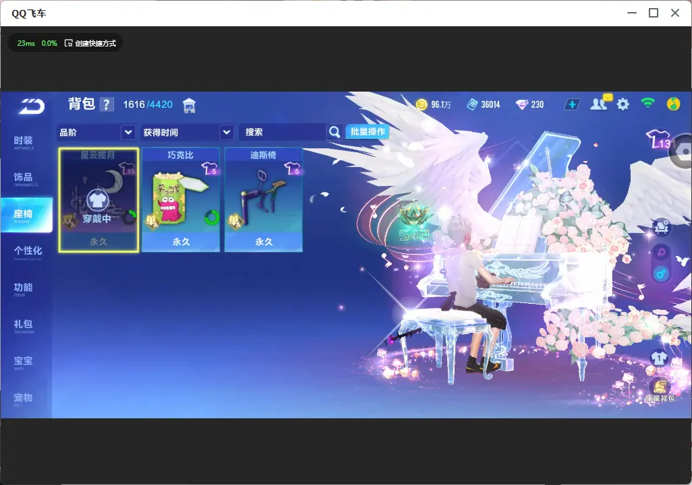Click the back logo button beside 背包
Viewport: 692px width, 485px height.
tap(31, 106)
